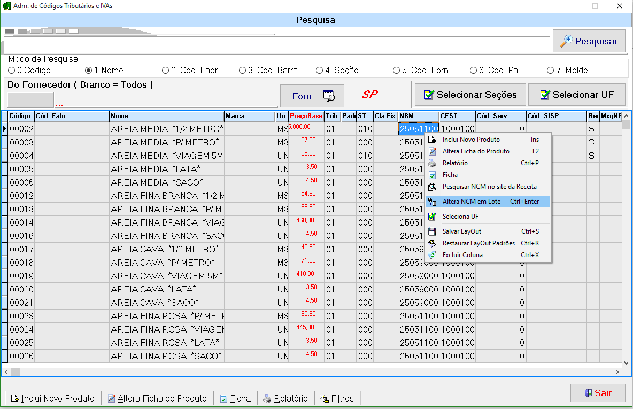Click the Excluir Coluna icon in context menu
Image resolution: width=633 pixels, height=409 pixels.
432,255
